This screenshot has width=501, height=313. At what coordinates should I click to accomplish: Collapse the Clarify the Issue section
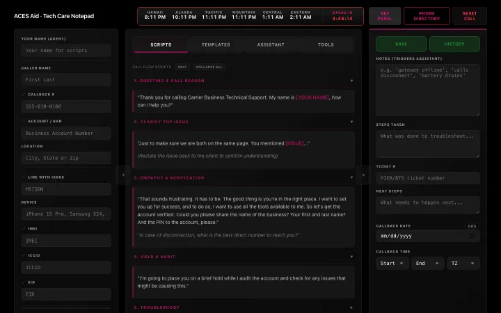click(x=351, y=122)
